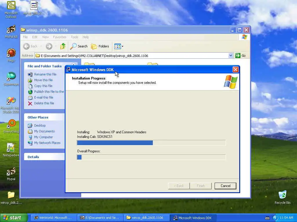Open the Pego desktop shortcut

(x=11, y=55)
